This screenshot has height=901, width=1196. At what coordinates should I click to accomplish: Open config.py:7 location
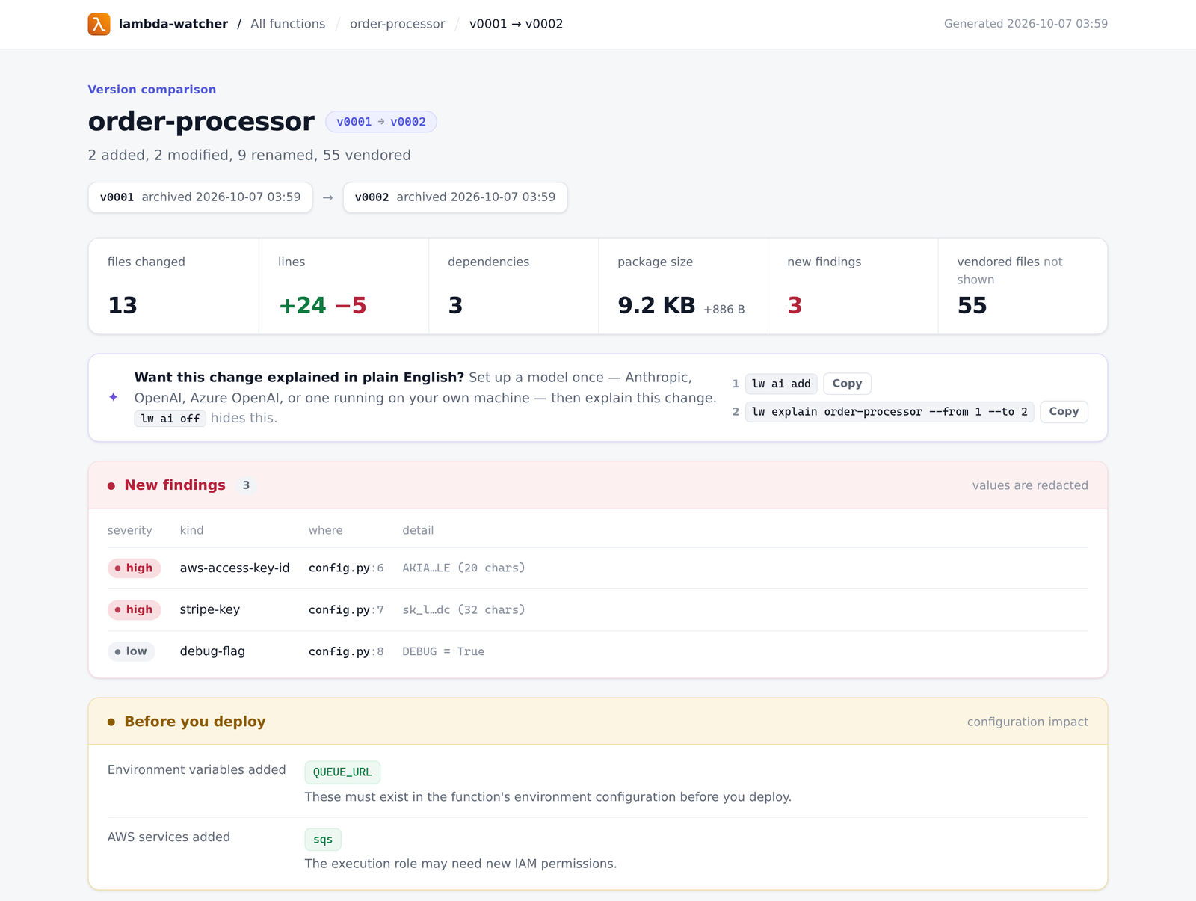[x=346, y=610]
